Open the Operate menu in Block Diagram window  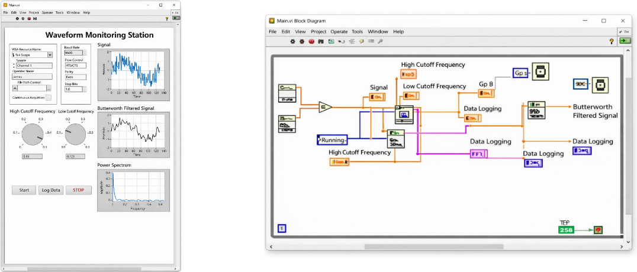pos(339,31)
